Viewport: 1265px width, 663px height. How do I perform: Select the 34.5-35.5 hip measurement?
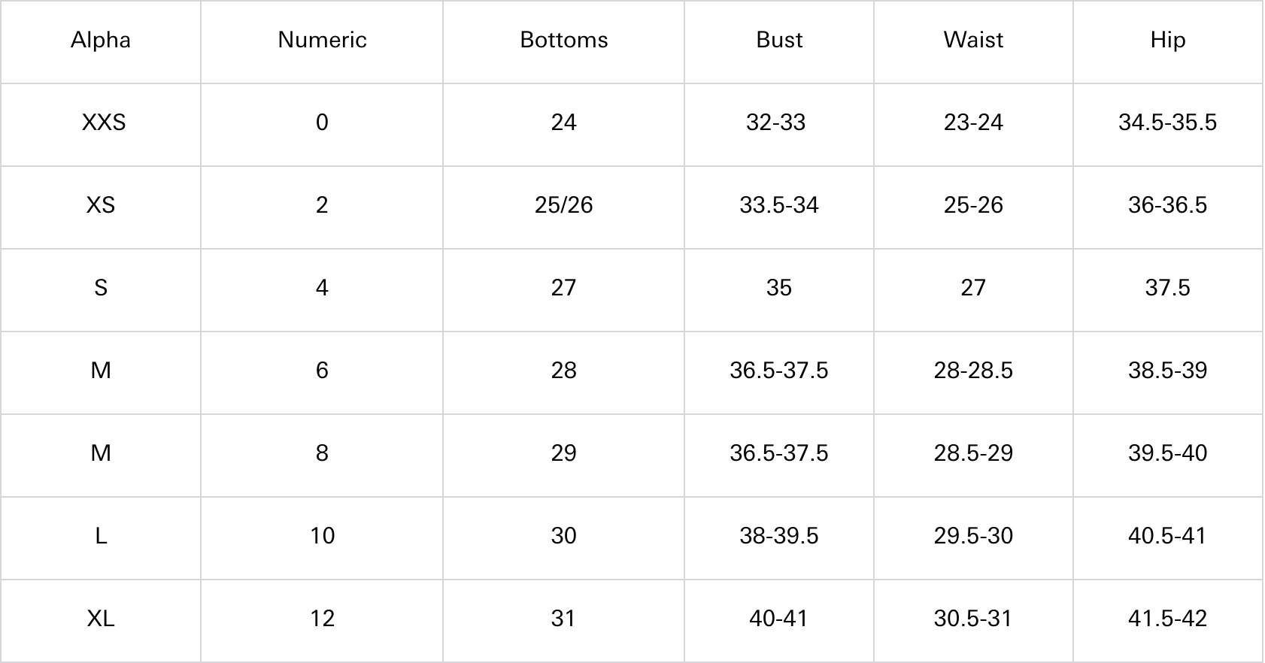click(1167, 123)
